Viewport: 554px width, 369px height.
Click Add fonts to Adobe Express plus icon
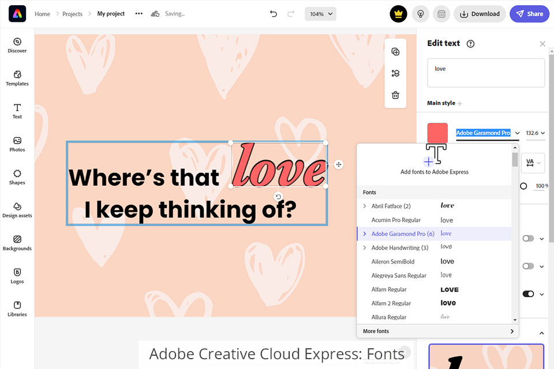tap(428, 161)
